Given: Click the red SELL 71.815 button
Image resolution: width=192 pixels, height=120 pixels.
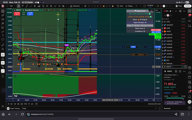Looking at the screenshot, I should 17,14.
